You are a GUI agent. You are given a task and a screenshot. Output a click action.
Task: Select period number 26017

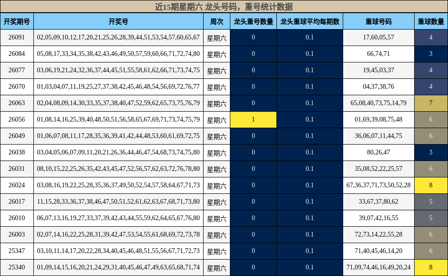coord(17,202)
